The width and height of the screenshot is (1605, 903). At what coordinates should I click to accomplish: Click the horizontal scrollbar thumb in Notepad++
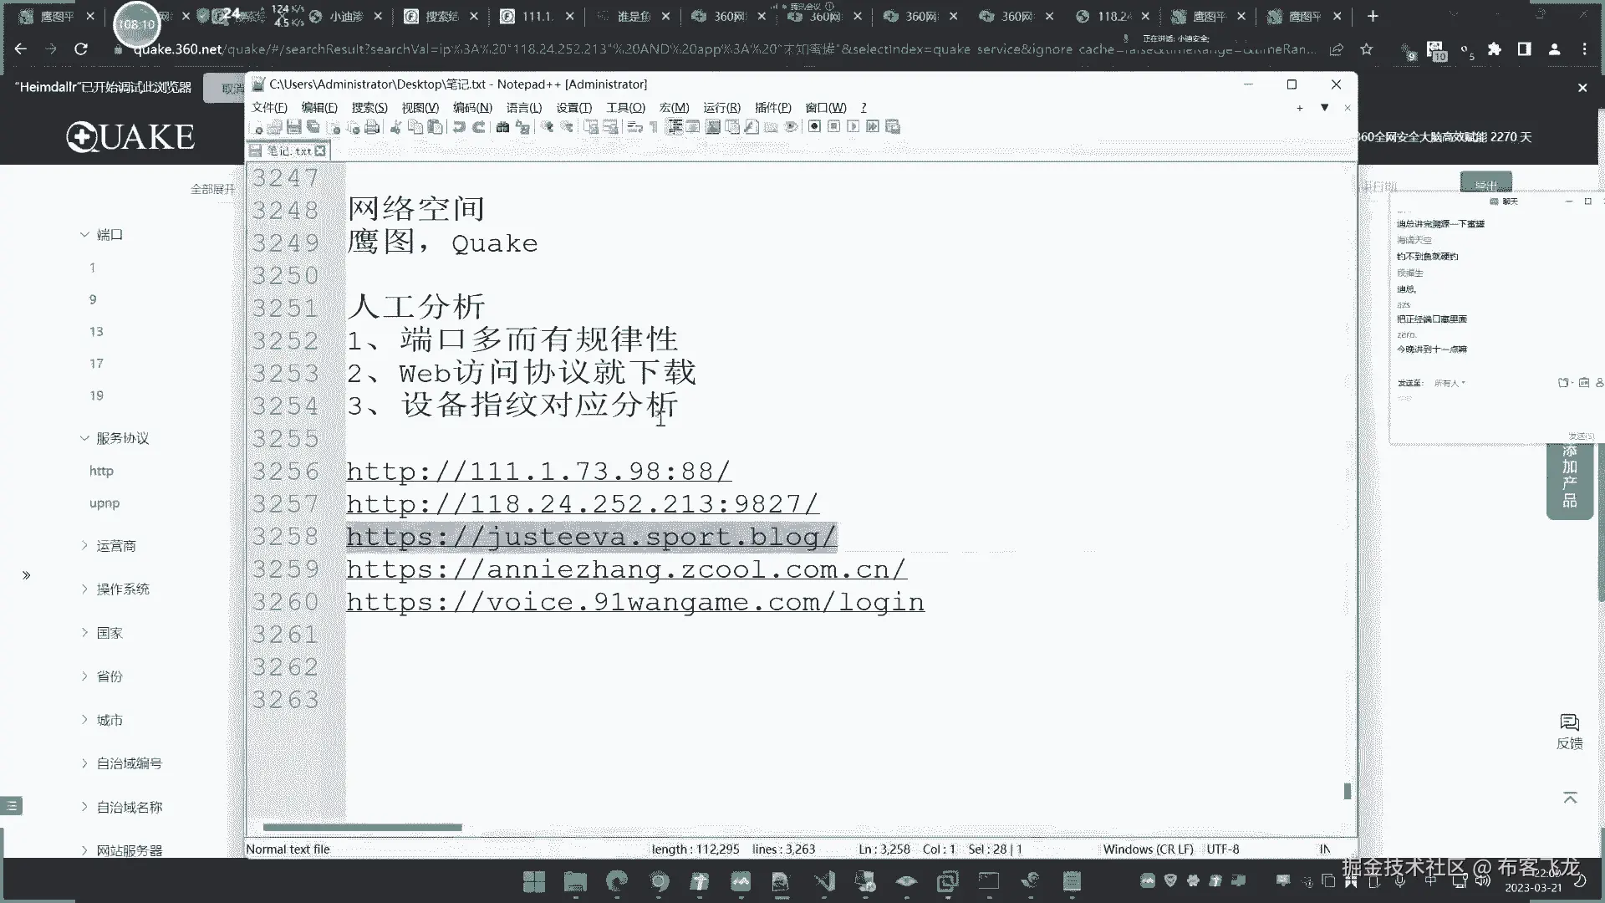click(x=362, y=828)
